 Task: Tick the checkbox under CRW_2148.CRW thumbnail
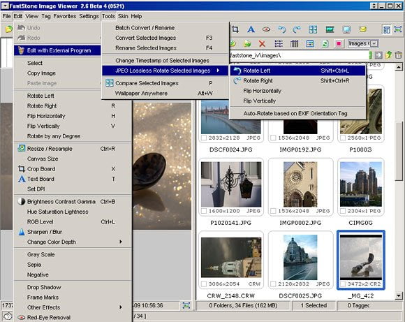(204, 284)
